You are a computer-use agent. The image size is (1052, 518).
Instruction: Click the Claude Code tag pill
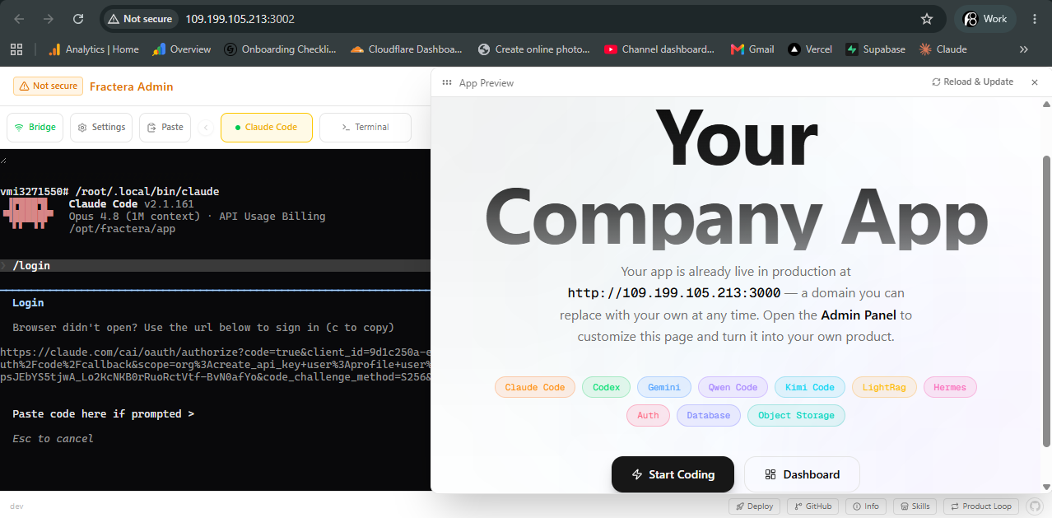click(x=535, y=387)
